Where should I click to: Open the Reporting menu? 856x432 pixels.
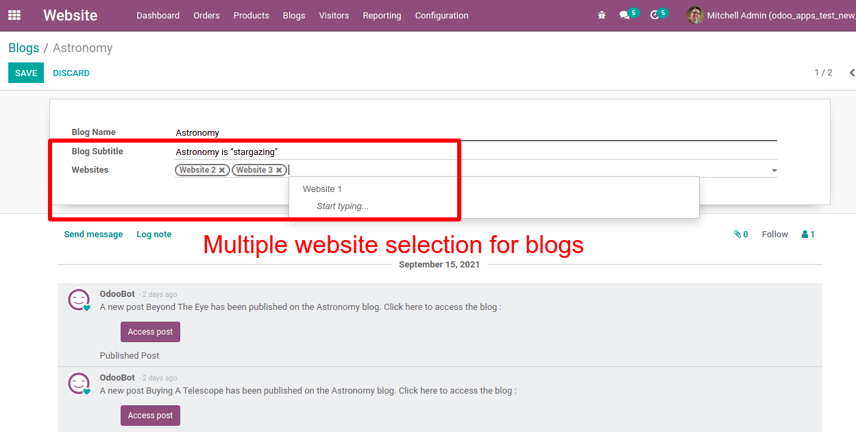coord(382,15)
